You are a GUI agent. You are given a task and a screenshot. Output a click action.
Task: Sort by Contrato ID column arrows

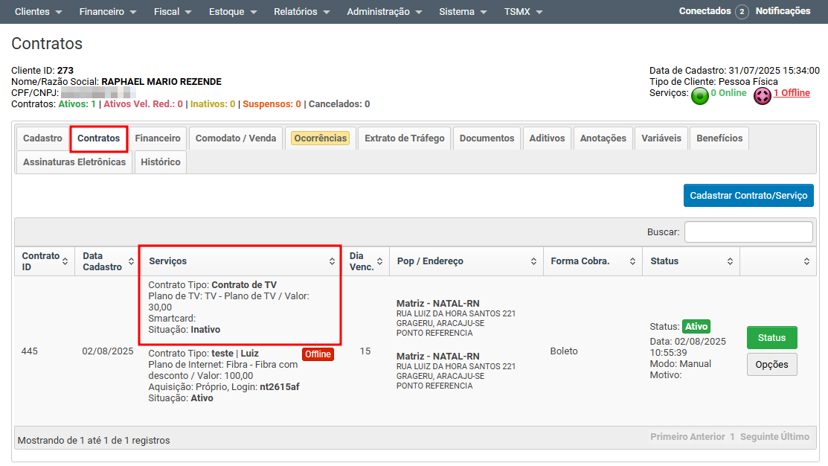(x=65, y=261)
